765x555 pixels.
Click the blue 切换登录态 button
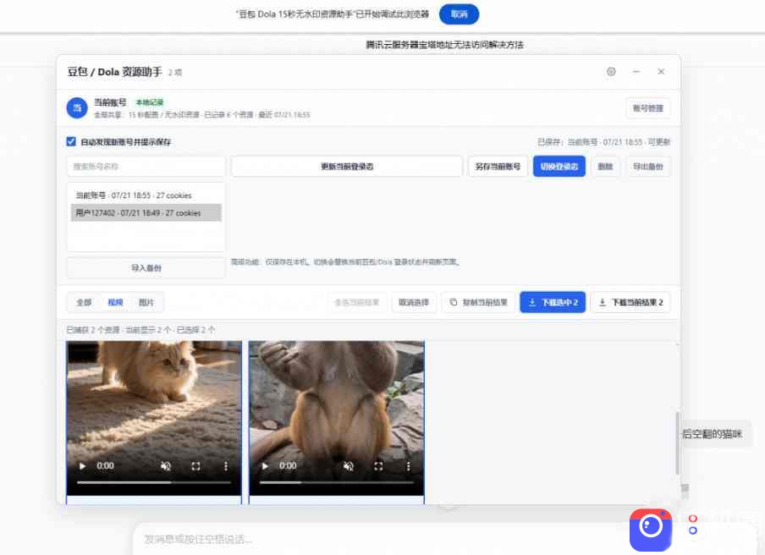(559, 167)
